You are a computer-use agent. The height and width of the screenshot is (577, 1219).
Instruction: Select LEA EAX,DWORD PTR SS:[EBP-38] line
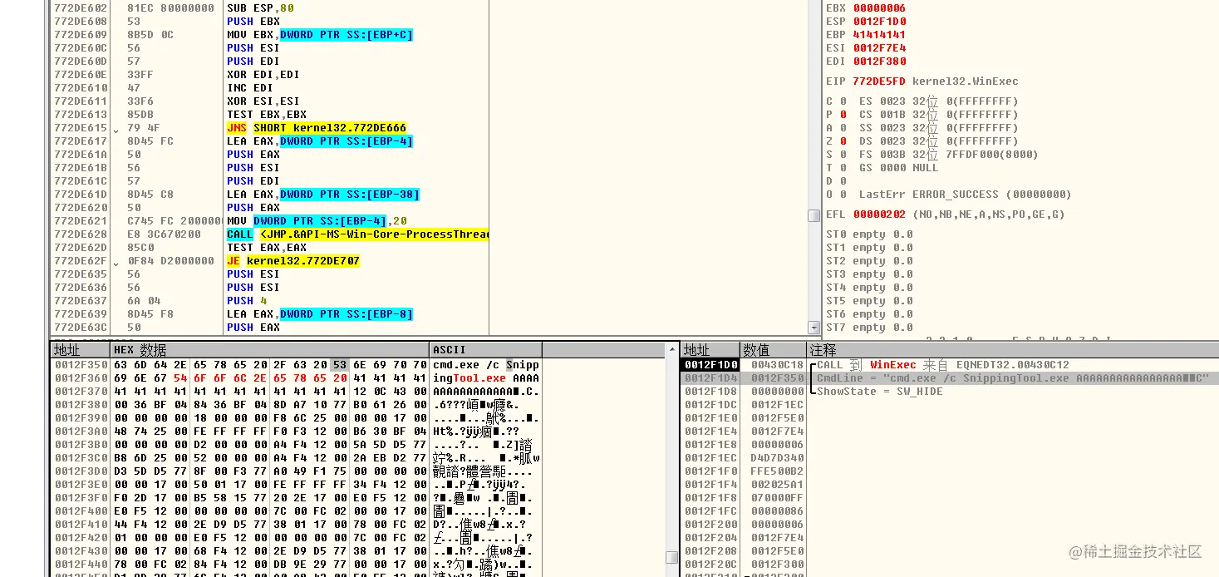tap(323, 195)
